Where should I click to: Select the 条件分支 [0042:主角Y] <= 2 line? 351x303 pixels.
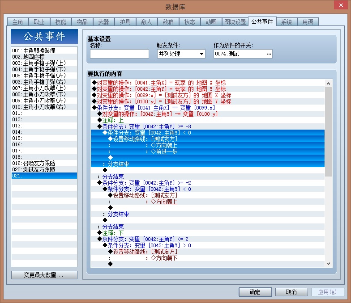(208, 239)
